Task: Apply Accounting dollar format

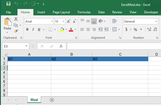Action: [127, 29]
